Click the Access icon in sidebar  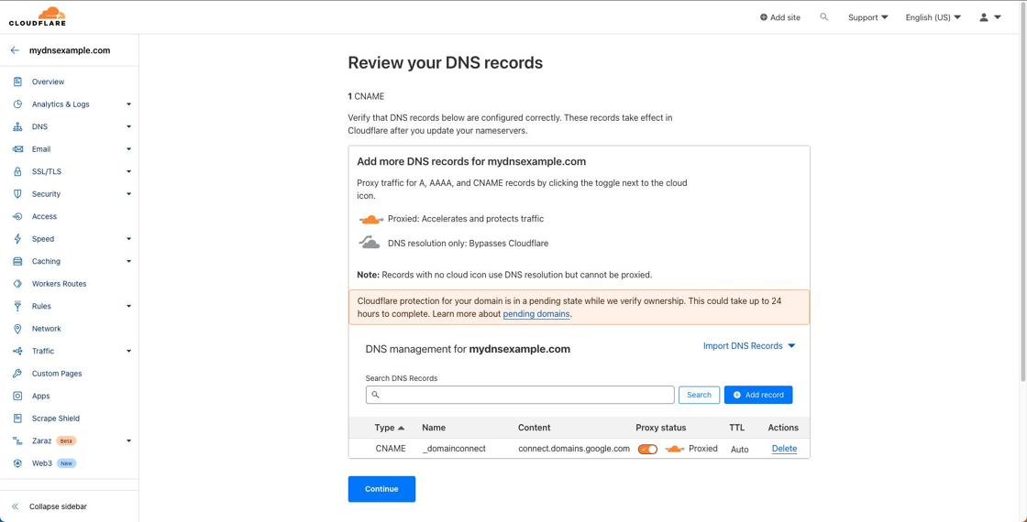17,216
